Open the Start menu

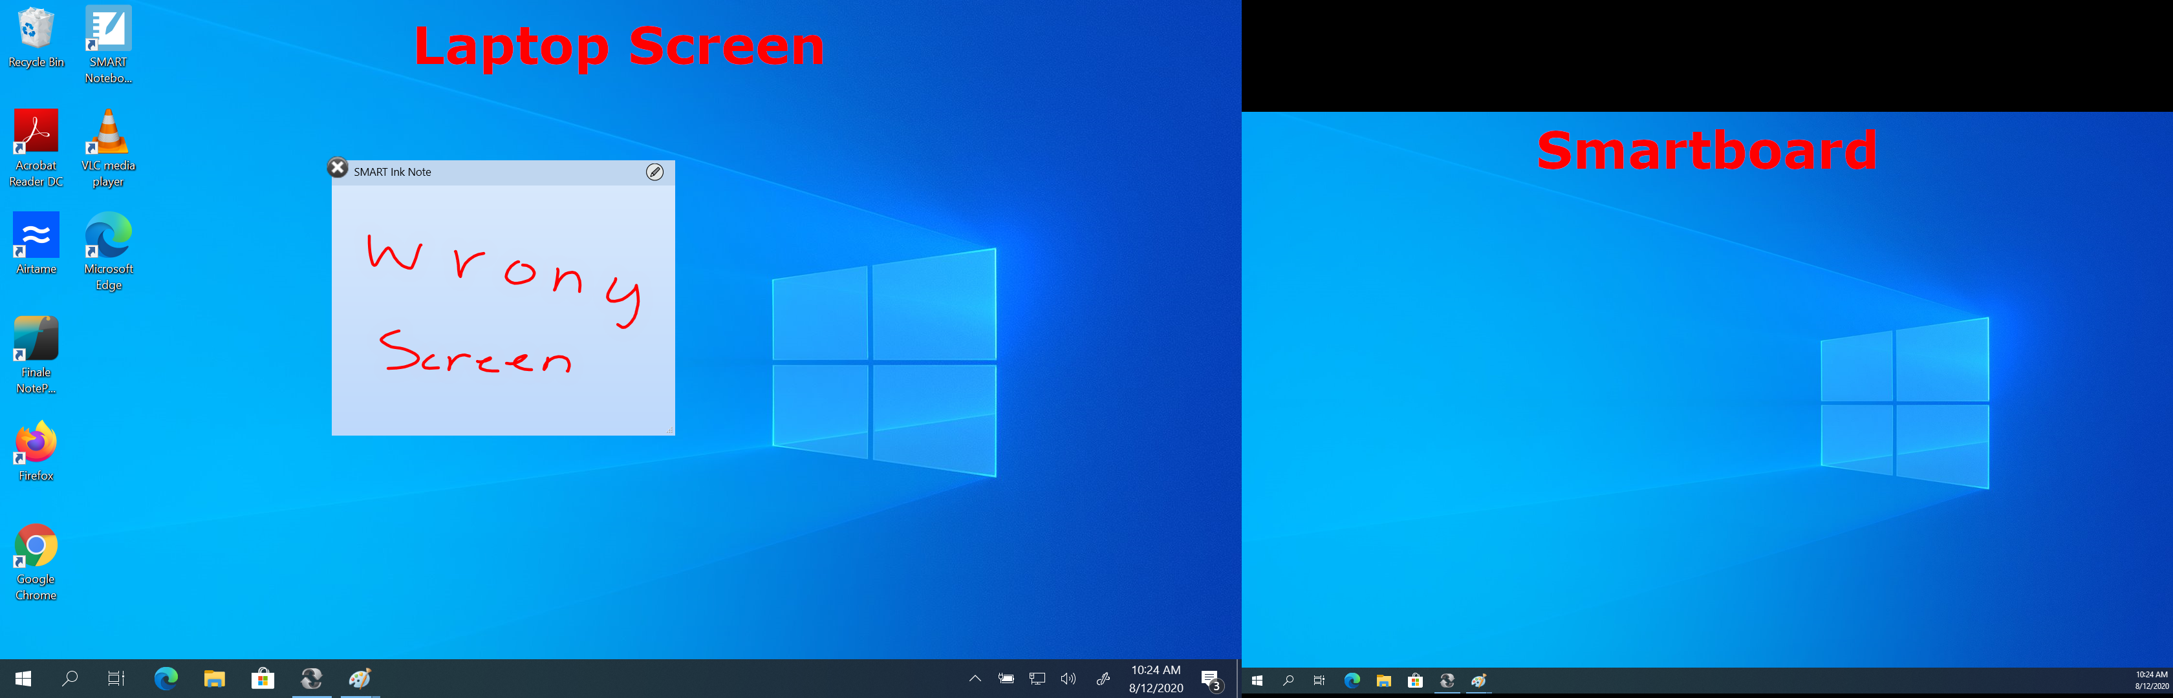[x=23, y=679]
